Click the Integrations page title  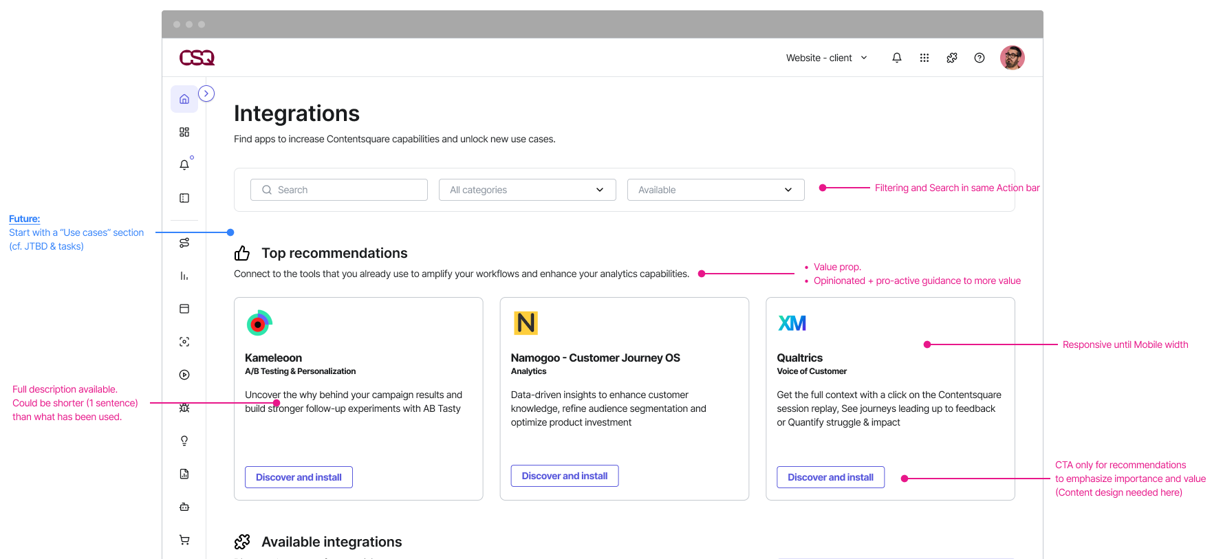coord(297,113)
